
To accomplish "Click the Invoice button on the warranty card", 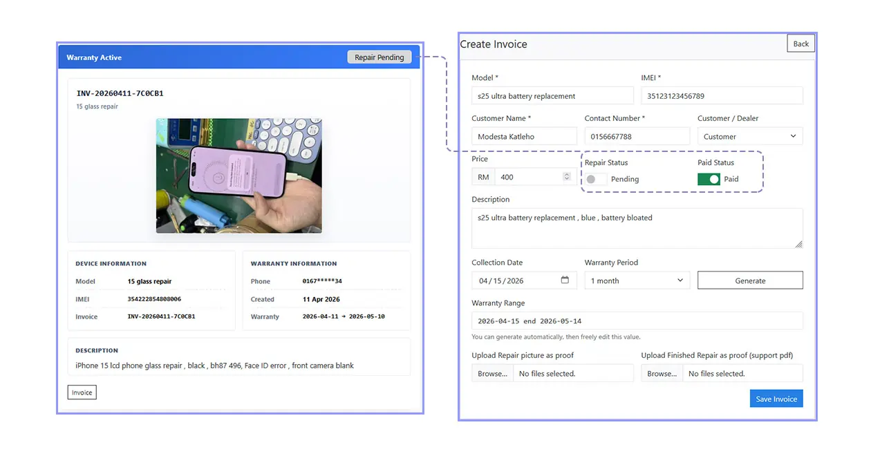I will click(82, 392).
